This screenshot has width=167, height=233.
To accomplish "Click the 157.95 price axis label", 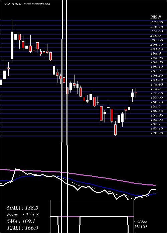I will (156, 115).
